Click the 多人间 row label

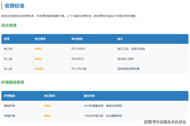pyautogui.click(x=8, y=69)
